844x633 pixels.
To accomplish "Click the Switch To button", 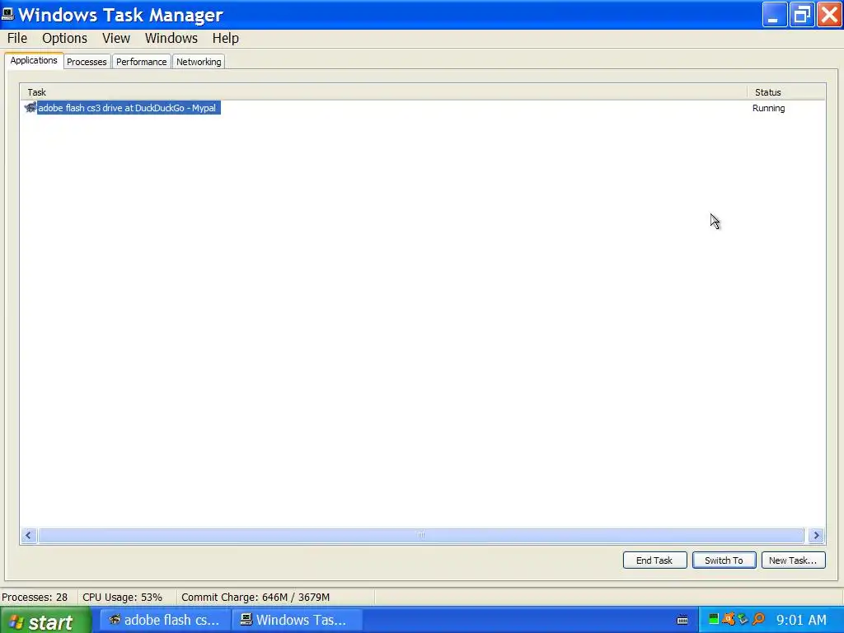I will 724,560.
